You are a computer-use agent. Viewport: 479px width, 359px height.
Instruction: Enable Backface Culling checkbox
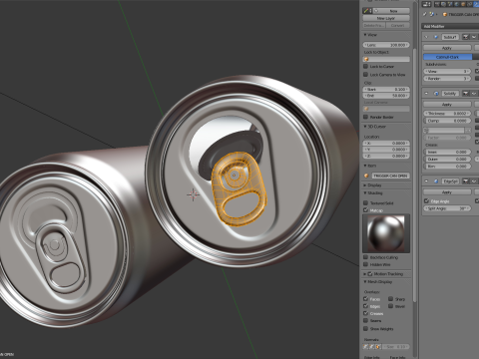click(x=366, y=257)
